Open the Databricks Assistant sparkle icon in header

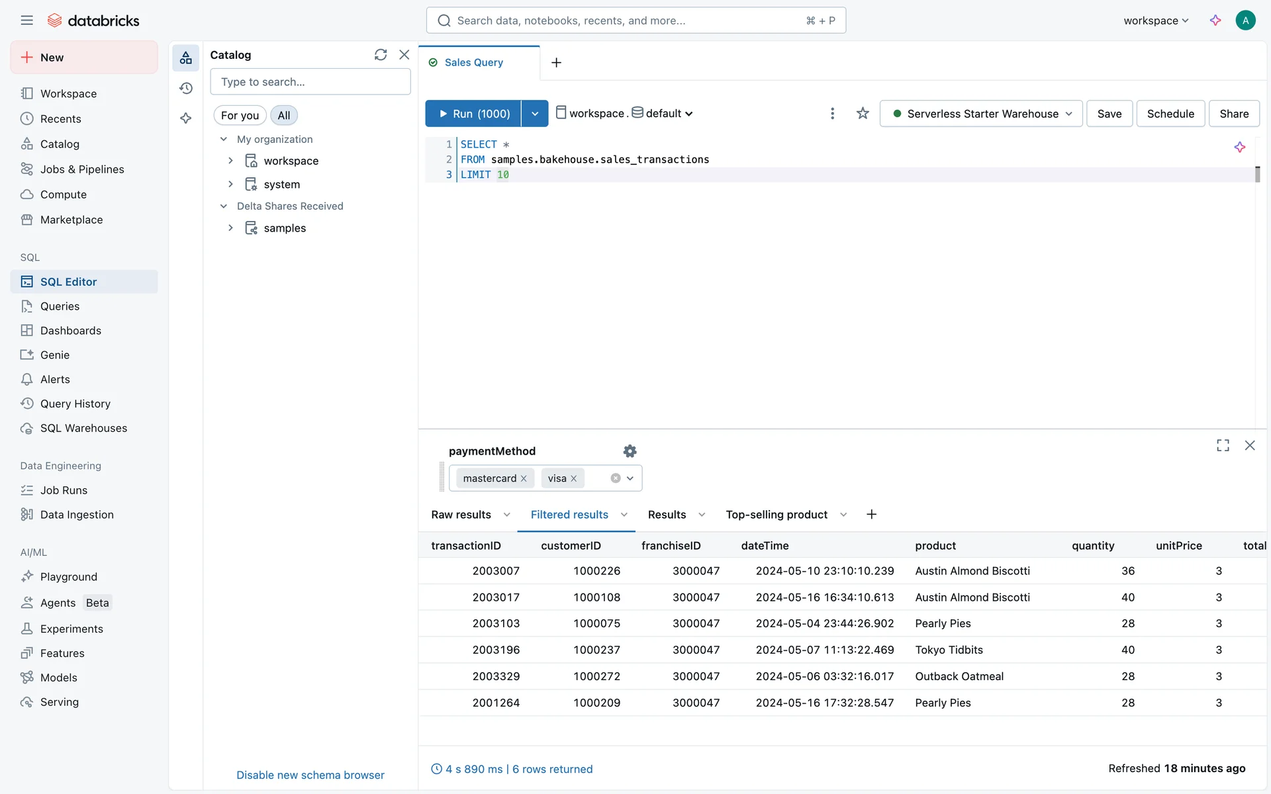pos(1215,21)
